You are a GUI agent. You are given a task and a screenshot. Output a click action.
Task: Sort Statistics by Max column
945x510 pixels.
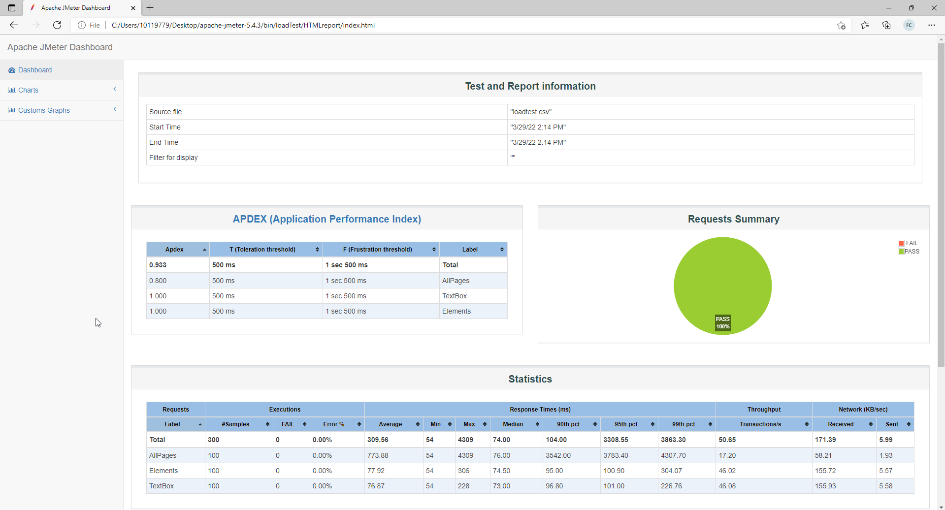(473, 424)
